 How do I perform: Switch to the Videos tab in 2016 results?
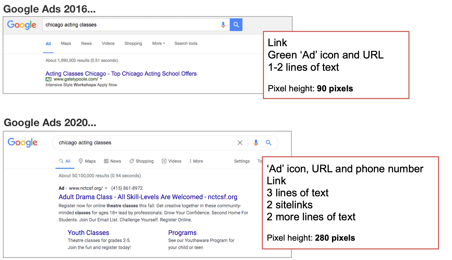(x=108, y=43)
